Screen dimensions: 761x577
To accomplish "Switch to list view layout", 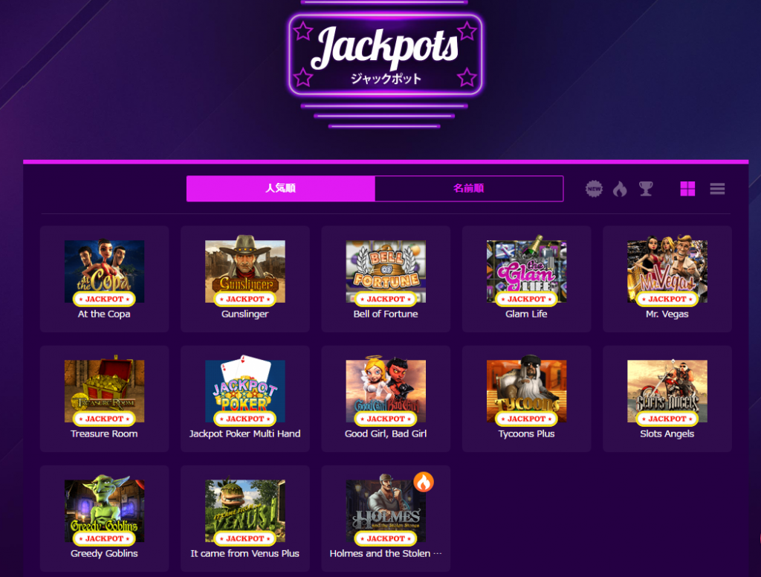I will (717, 188).
